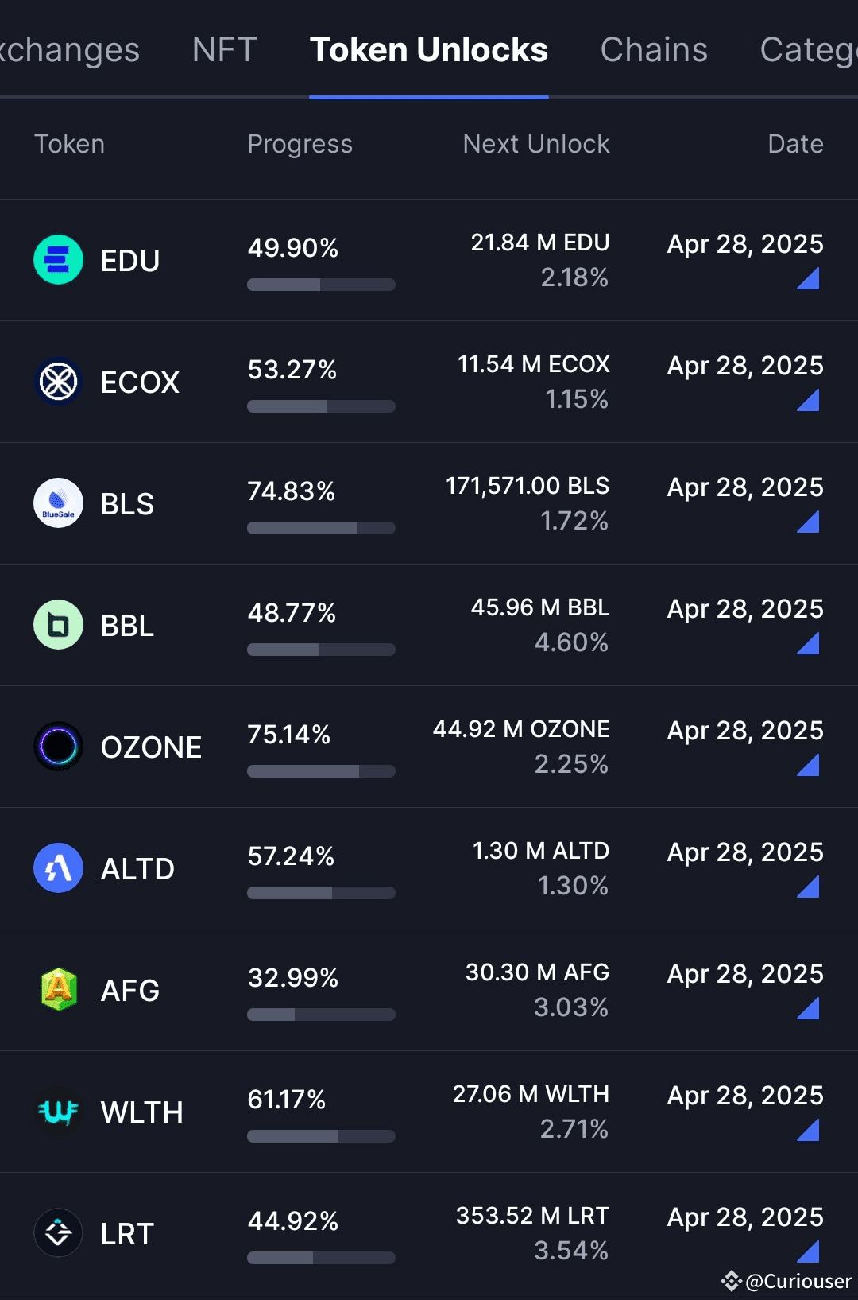Open the Token Unlocks tab
858x1300 pixels.
coord(428,50)
